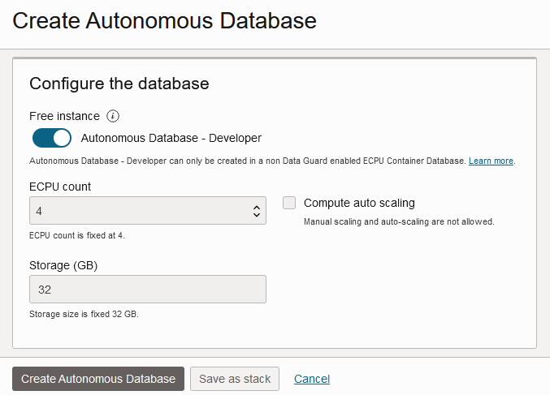
Task: Click the Configure the database heading
Action: tap(119, 84)
